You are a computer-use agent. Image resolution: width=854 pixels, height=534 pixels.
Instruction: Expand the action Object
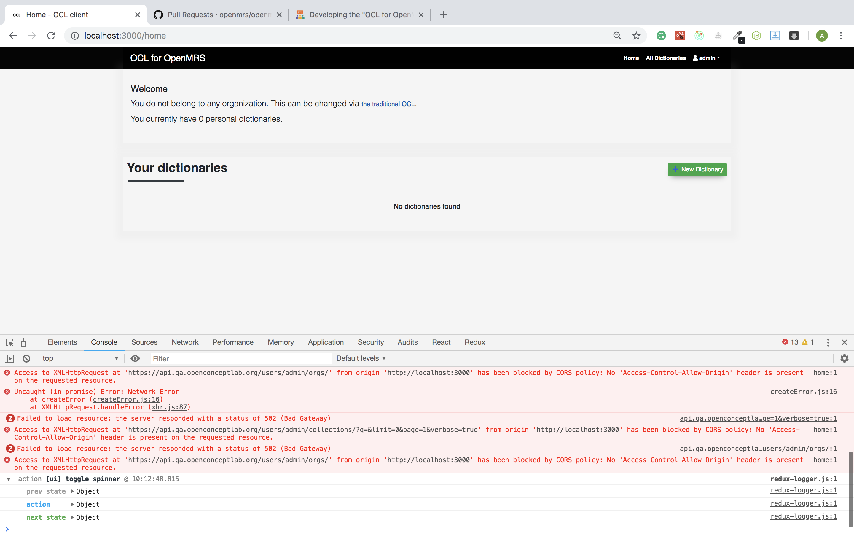72,504
